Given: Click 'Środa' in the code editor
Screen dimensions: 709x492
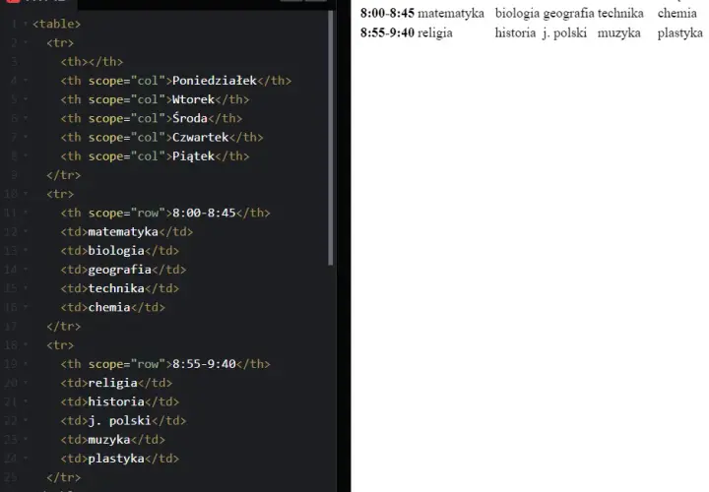Looking at the screenshot, I should point(190,118).
